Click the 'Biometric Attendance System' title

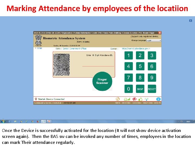(x=64, y=38)
